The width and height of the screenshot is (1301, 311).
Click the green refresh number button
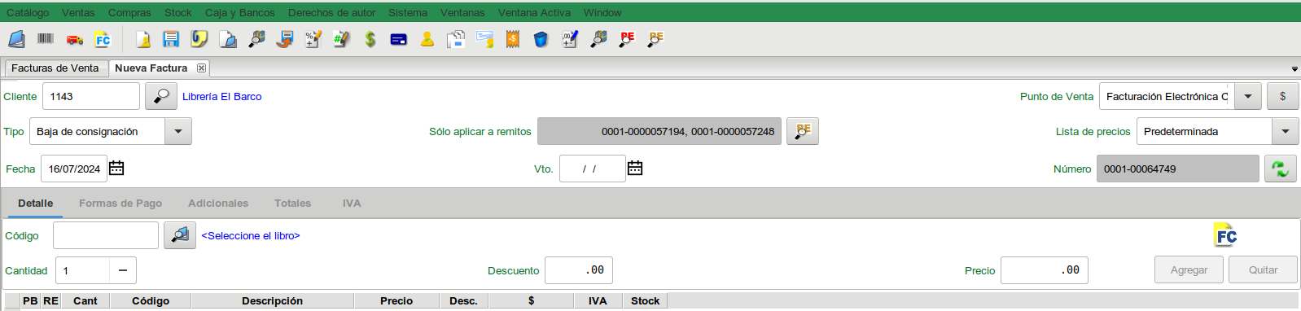[1281, 169]
